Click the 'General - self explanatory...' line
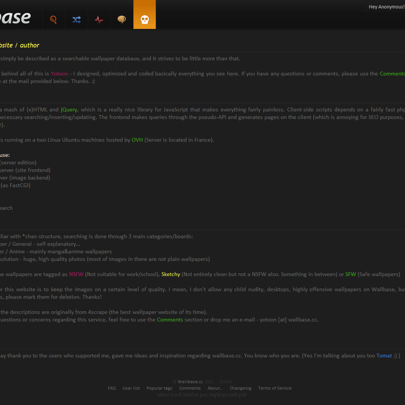The image size is (405, 405). tap(46, 244)
